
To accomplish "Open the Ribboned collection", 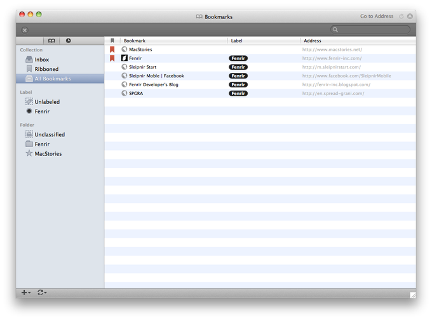I will (60, 69).
